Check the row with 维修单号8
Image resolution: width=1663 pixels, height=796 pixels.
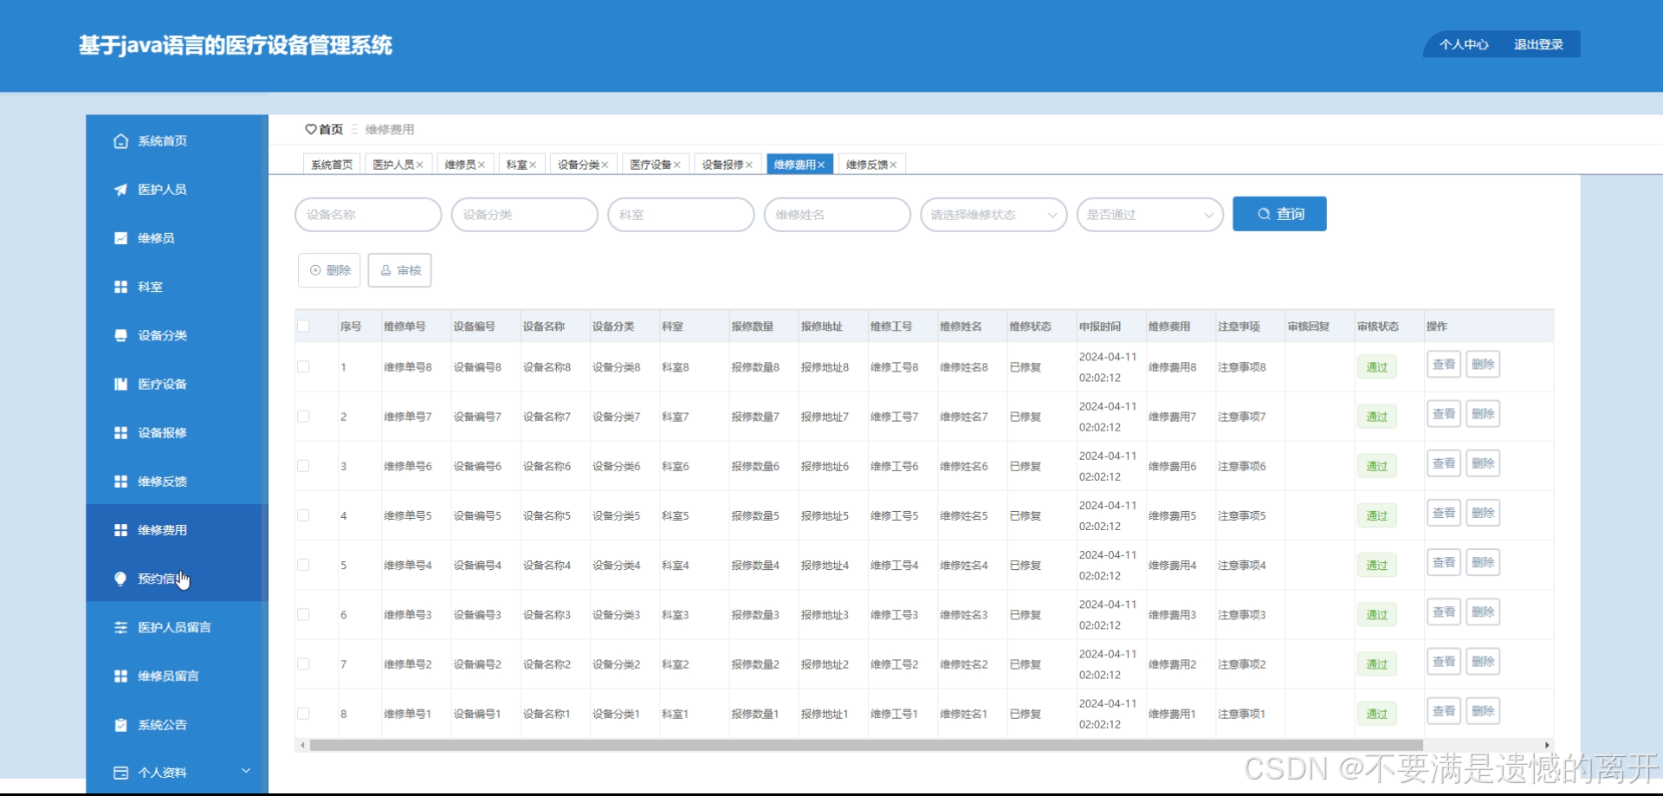click(x=303, y=367)
